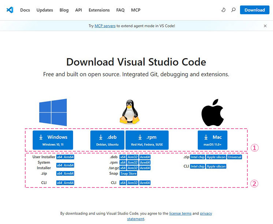Screen dimensions: 273x224
Task: Open the Snap Store badge
Action: coord(128,174)
